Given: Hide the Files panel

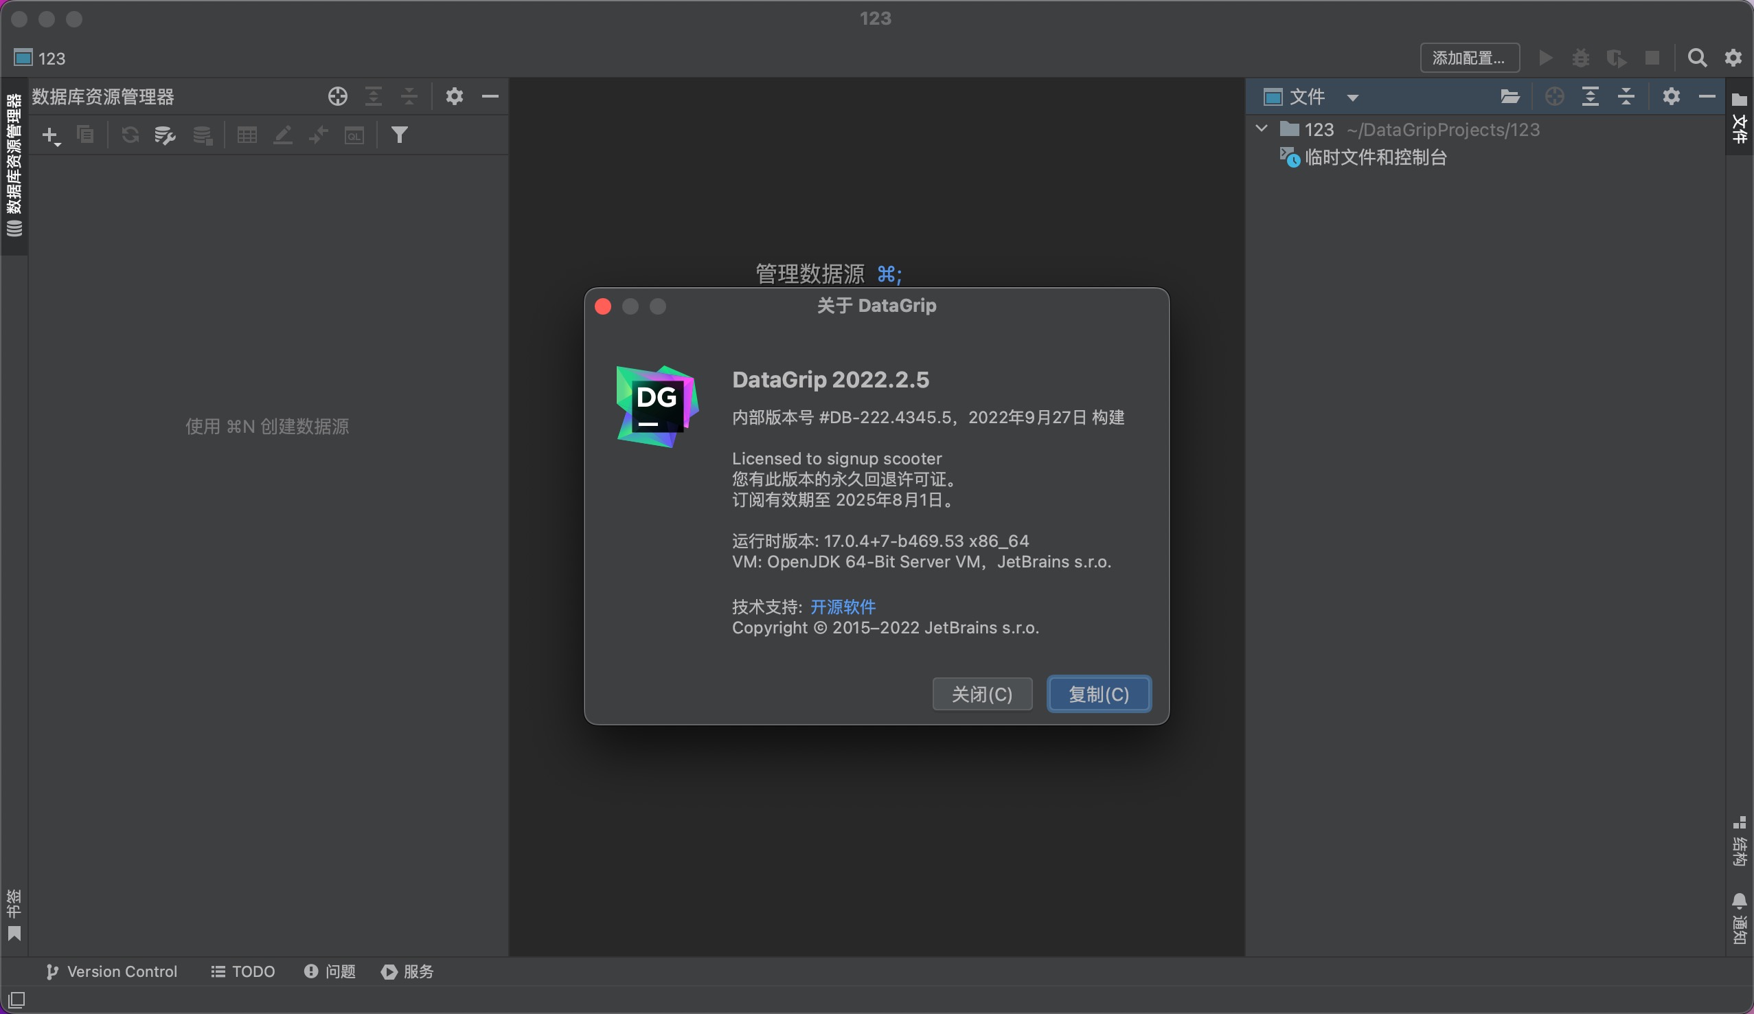Looking at the screenshot, I should click(1707, 96).
